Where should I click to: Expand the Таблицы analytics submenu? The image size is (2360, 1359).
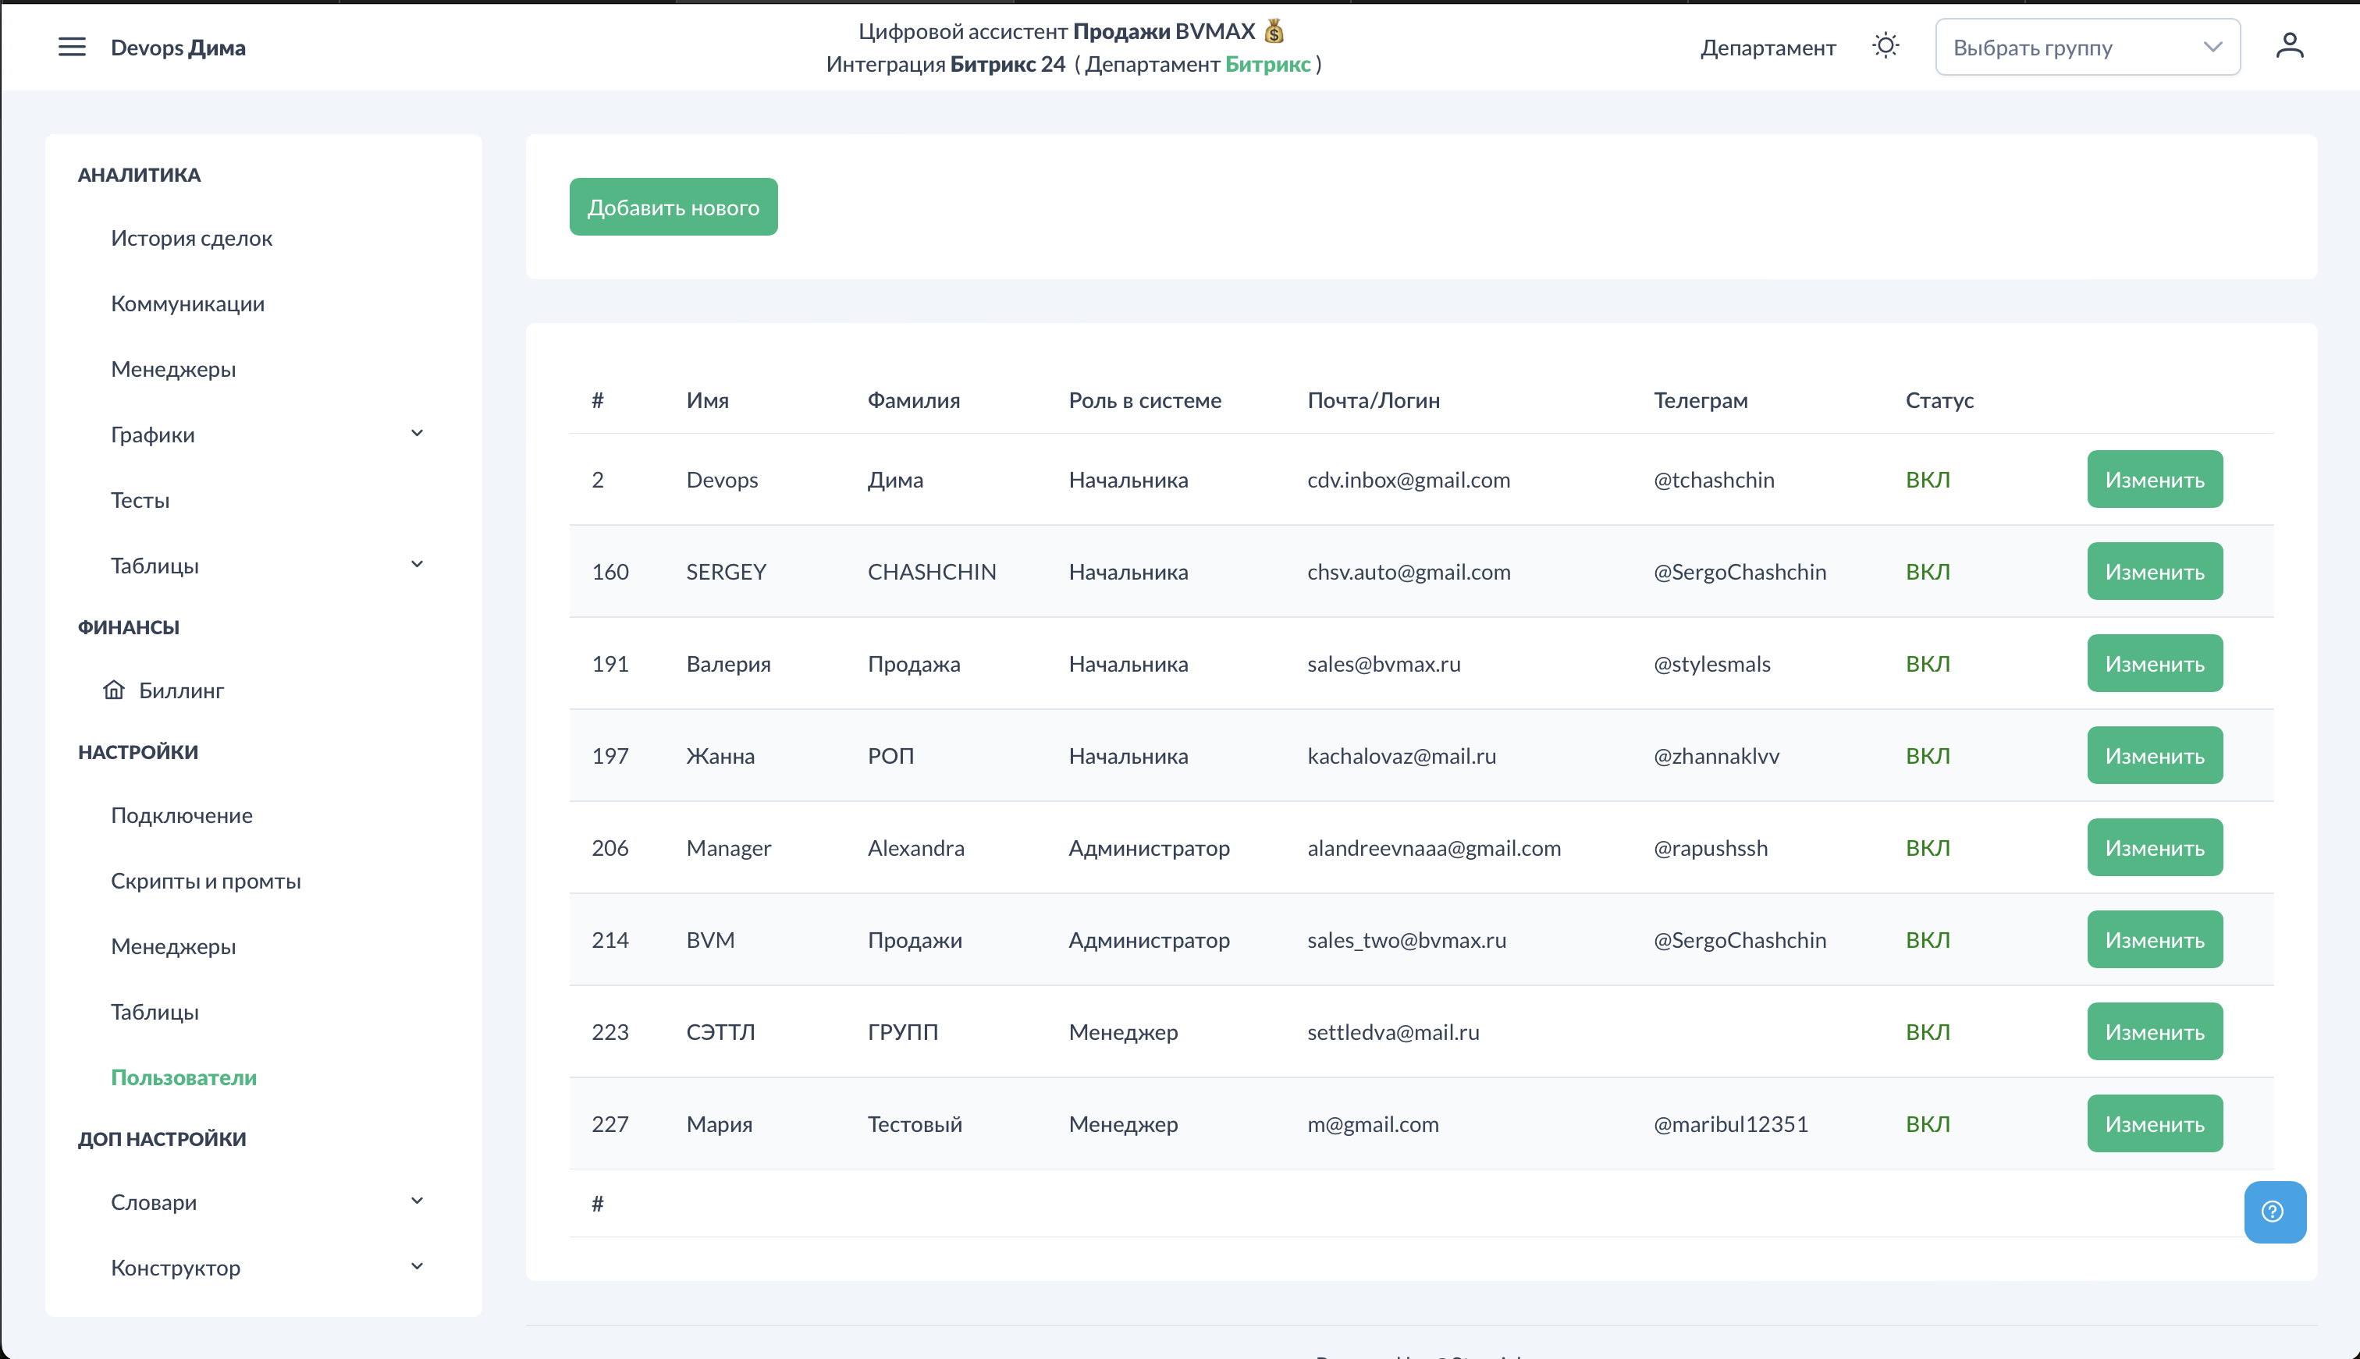[x=417, y=565]
